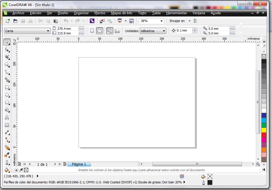Select the Text tool
This screenshot has width=272, height=190.
point(7,117)
